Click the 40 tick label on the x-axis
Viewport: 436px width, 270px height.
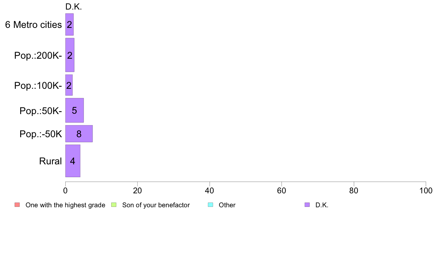coord(210,190)
